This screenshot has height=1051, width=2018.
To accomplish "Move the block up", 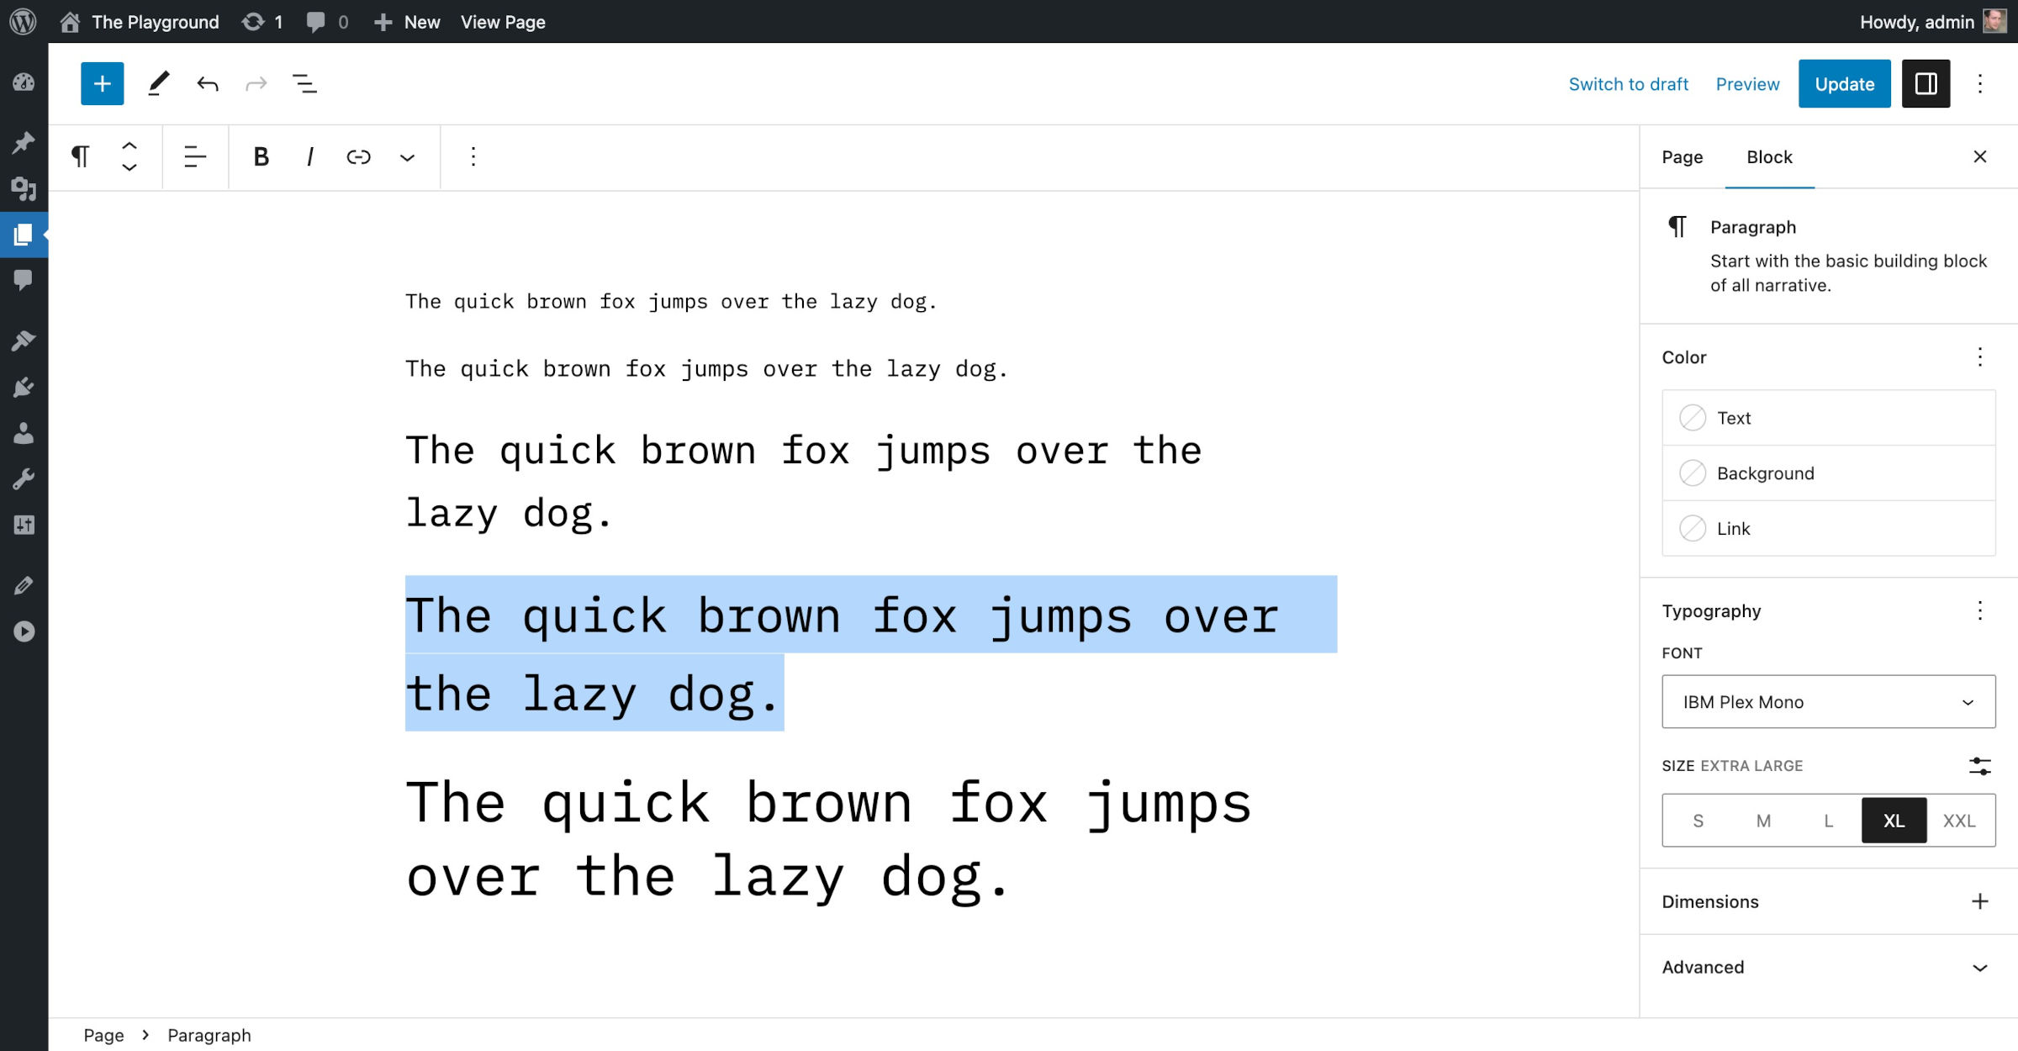I will (x=129, y=145).
